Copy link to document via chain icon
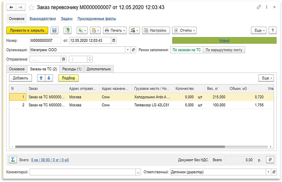Image resolution: width=282 pixels, height=182 pixels. tap(259, 7)
